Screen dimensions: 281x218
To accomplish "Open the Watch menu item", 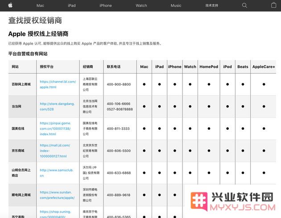I will pyautogui.click(x=141, y=5).
